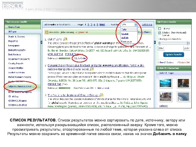Open the Out of Sync article title
Screen dimensions: 196x147
(x=55, y=39)
